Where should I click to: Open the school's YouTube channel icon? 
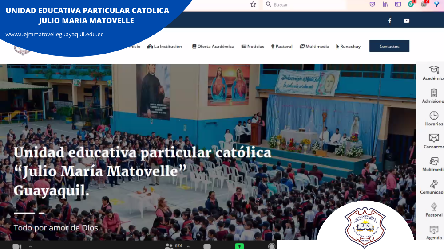(406, 21)
